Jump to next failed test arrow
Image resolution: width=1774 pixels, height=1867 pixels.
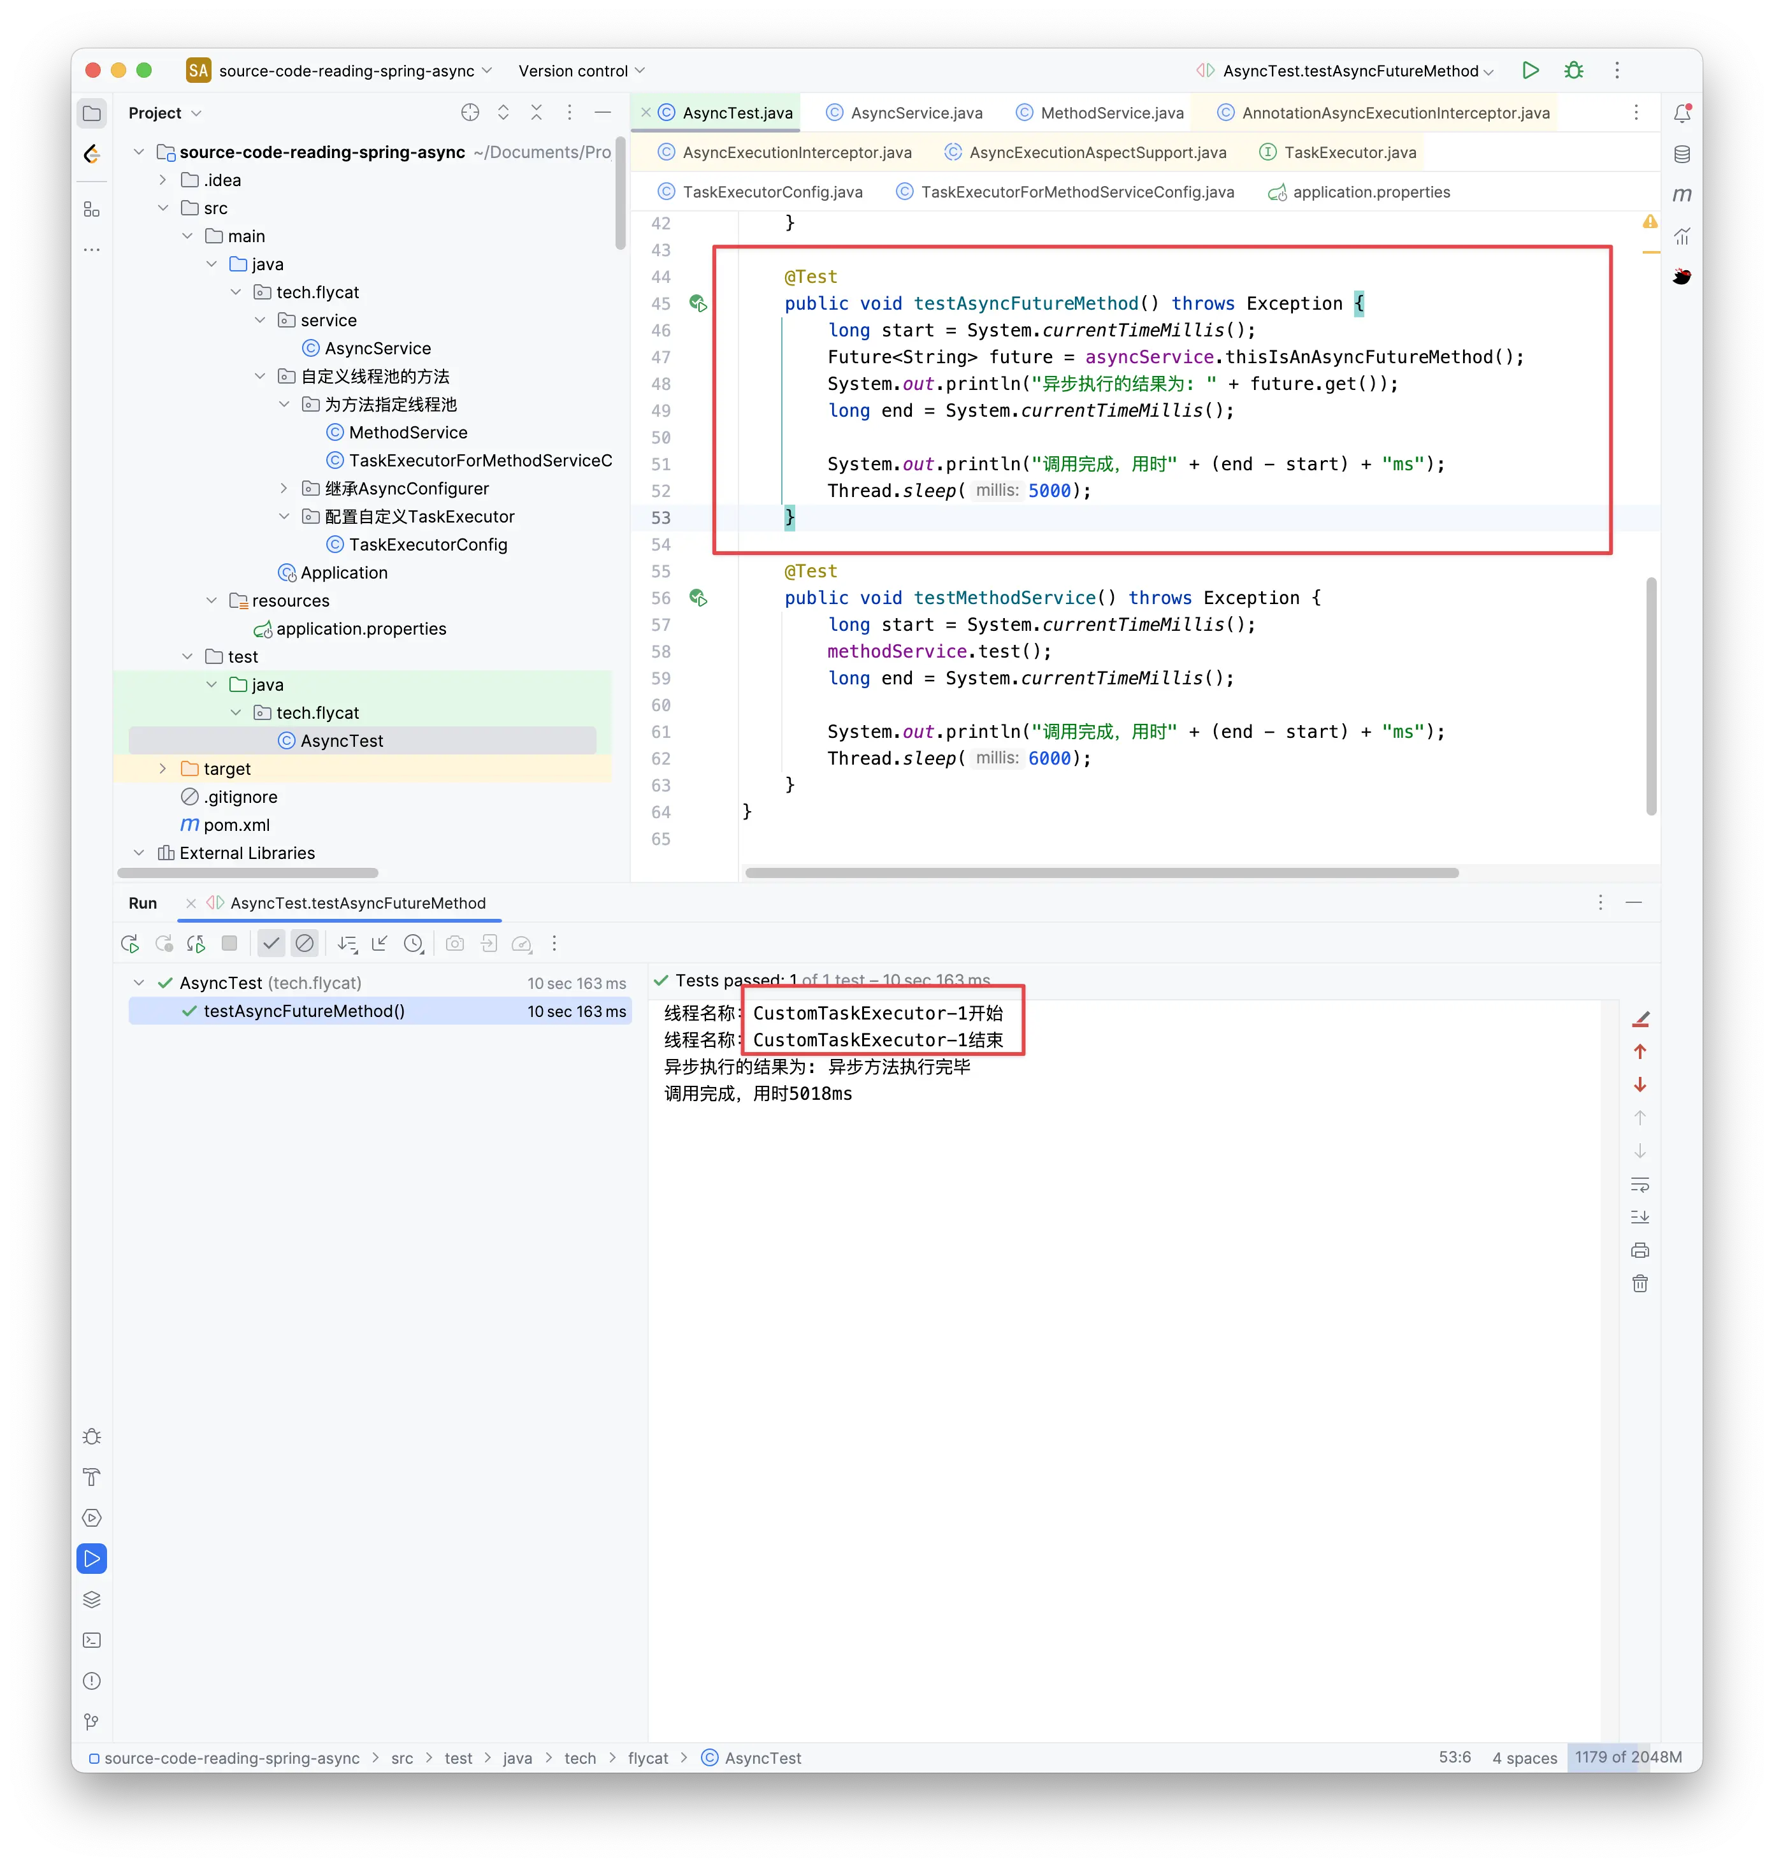pos(1640,1085)
